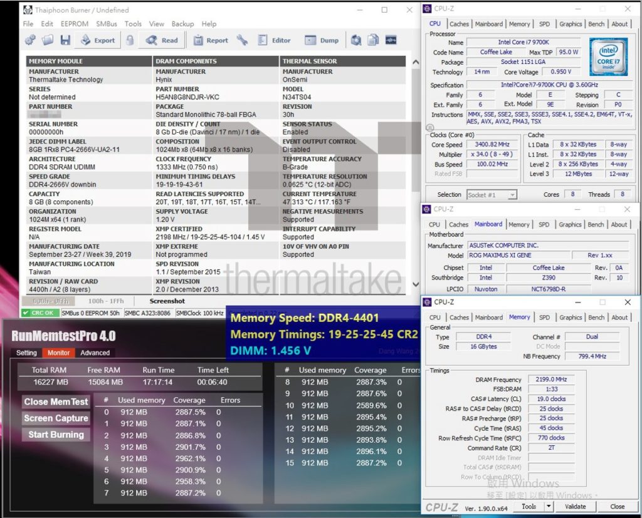Select the Screenshot tab in Thaiphoon Burner
642x518 pixels.
click(x=167, y=301)
